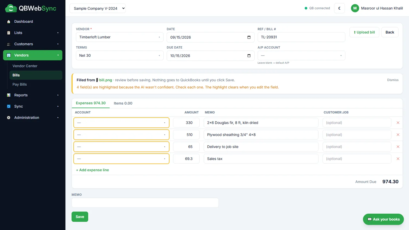Expand the Customers sidebar menu
Viewport: 409px width, 230px height.
[x=33, y=44]
